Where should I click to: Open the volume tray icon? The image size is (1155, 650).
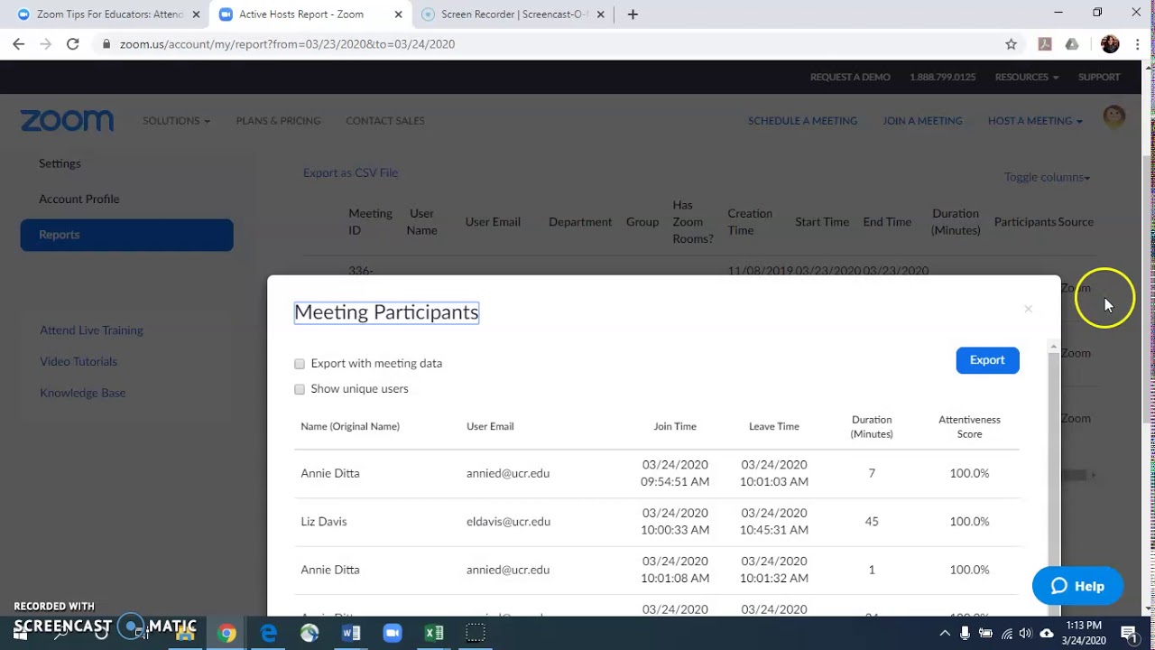tap(1027, 633)
